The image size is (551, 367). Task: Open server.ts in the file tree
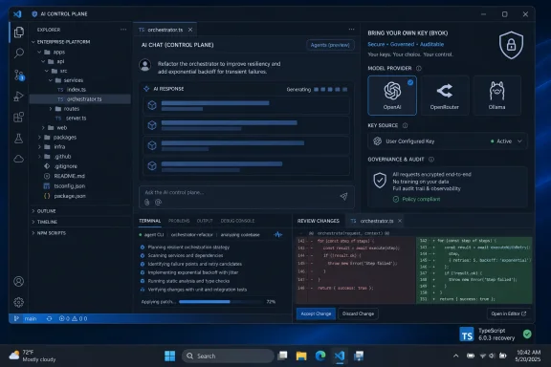tap(76, 119)
